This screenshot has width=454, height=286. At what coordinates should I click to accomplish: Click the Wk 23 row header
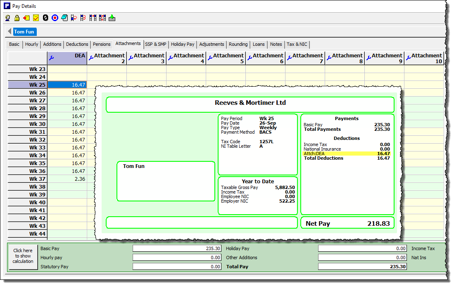pyautogui.click(x=28, y=69)
